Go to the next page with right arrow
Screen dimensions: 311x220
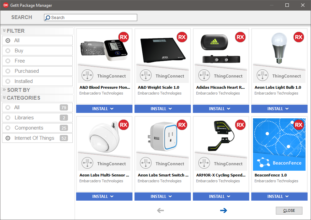(x=224, y=210)
